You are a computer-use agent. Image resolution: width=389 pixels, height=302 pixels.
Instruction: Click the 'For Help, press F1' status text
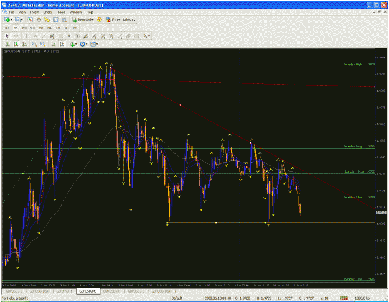[x=15, y=298]
